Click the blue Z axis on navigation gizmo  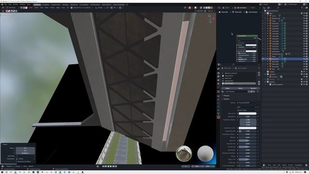pyautogui.click(x=210, y=21)
